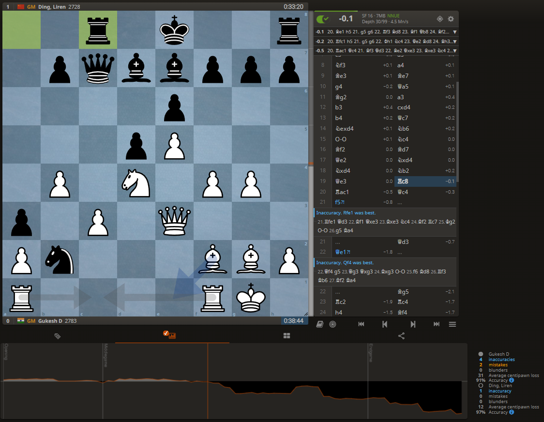Click Gukesh's blue inaccuracies link
This screenshot has width=544, height=422.
pyautogui.click(x=501, y=360)
